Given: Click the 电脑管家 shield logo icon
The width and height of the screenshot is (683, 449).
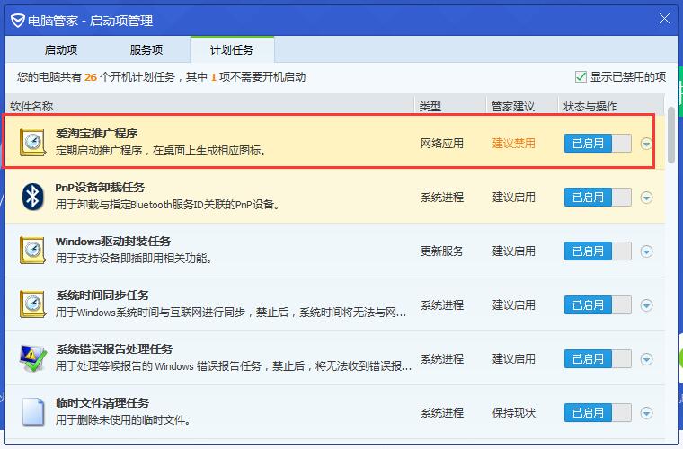Looking at the screenshot, I should coord(18,20).
